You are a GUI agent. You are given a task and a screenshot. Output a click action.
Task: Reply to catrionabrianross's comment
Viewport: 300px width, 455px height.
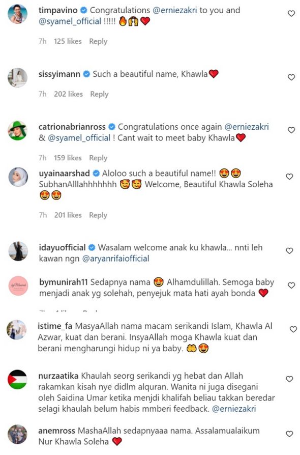[x=98, y=158]
